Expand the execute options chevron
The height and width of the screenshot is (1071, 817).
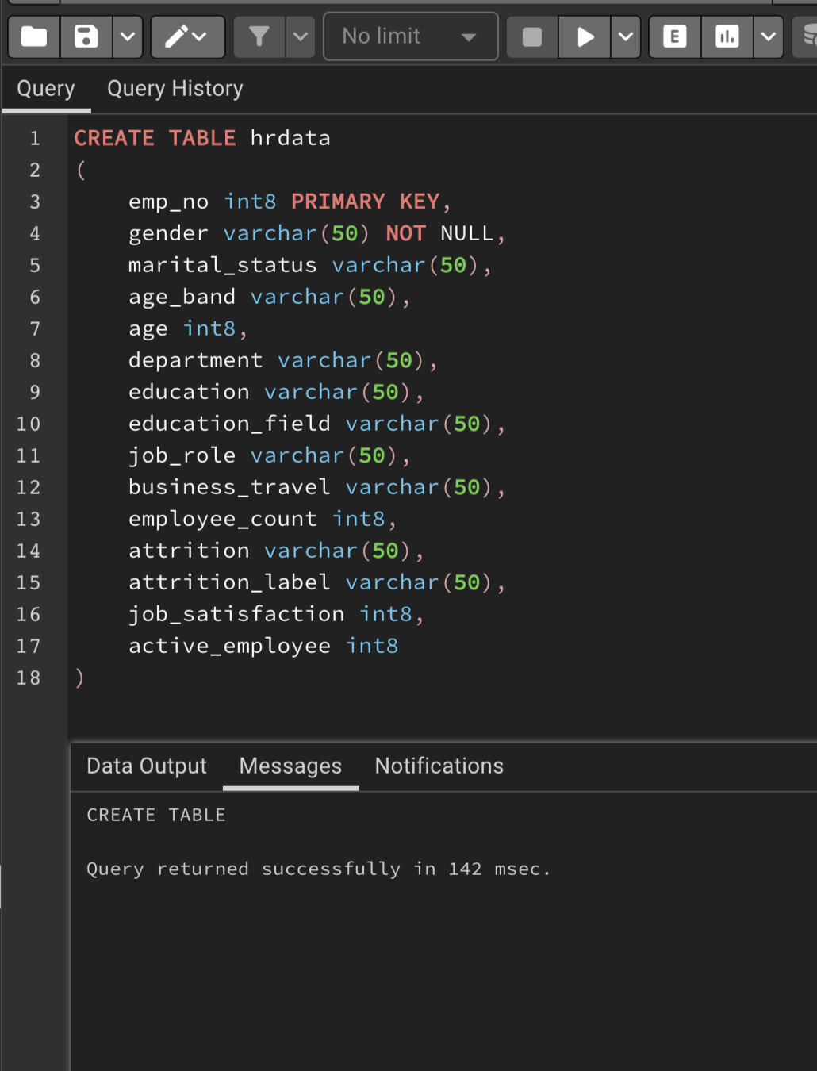coord(626,36)
